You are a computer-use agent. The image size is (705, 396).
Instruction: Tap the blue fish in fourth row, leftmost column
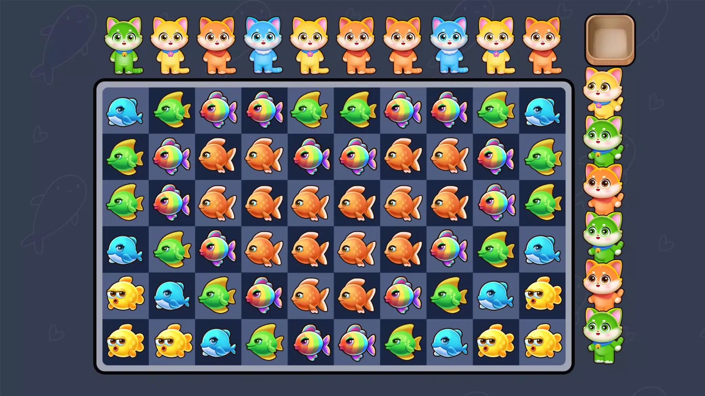125,250
